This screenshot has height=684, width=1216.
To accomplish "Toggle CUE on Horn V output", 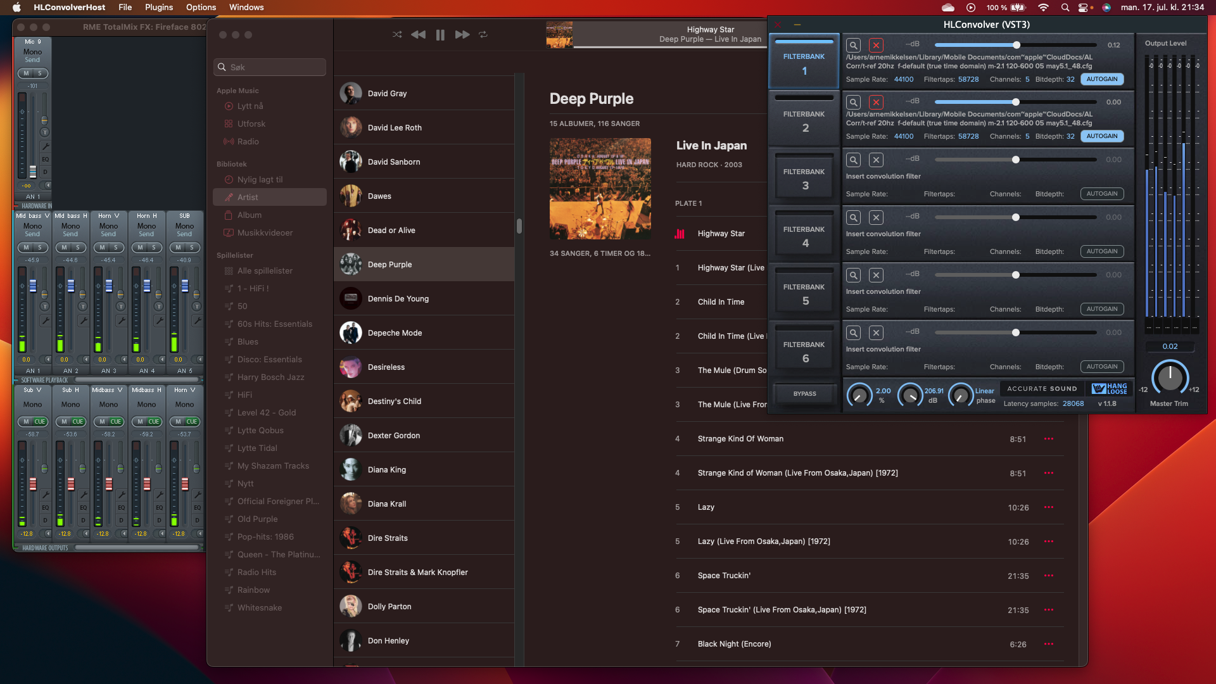I will pos(191,422).
